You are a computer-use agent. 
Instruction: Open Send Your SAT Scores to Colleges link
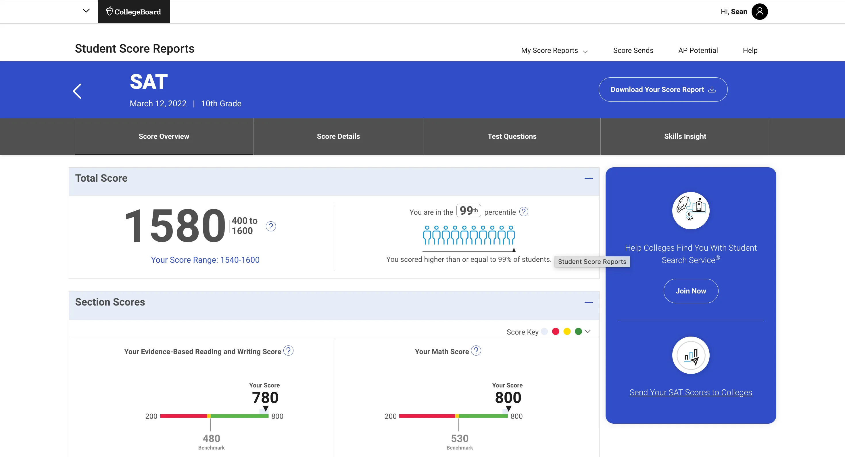tap(690, 392)
